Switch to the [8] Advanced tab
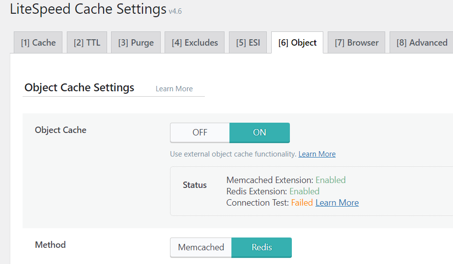The width and height of the screenshot is (453, 264). (422, 42)
